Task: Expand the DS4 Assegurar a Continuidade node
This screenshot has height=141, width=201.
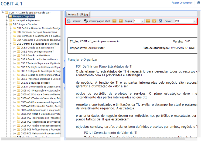Action: pos(11,40)
